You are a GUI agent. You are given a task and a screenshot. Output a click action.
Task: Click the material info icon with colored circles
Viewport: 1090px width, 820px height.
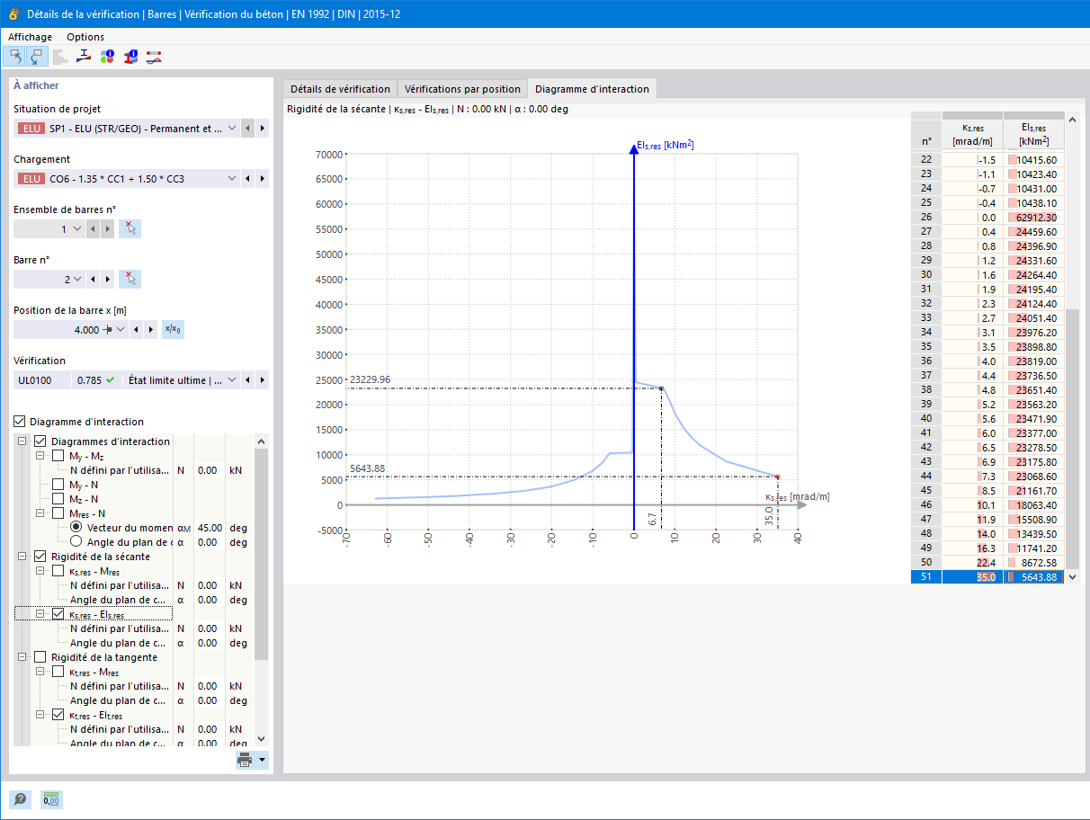tap(107, 57)
